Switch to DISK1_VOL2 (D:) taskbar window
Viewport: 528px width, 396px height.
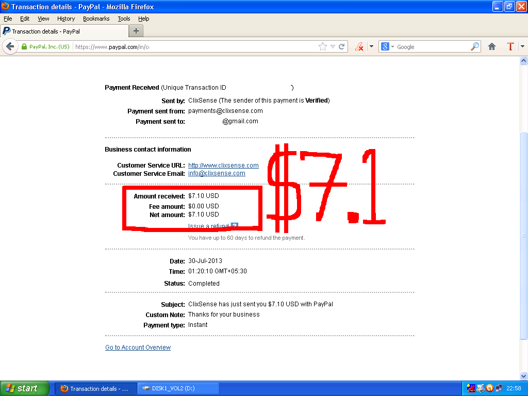coord(178,389)
